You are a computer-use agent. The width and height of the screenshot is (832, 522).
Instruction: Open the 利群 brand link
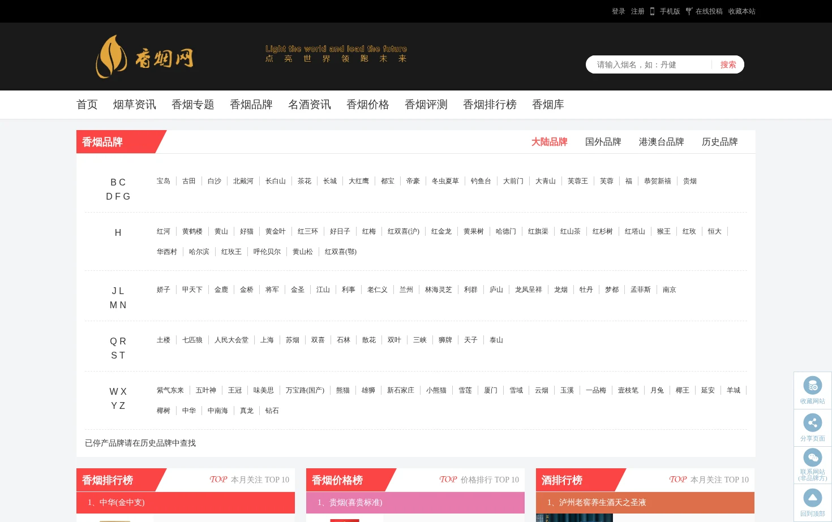(x=471, y=290)
